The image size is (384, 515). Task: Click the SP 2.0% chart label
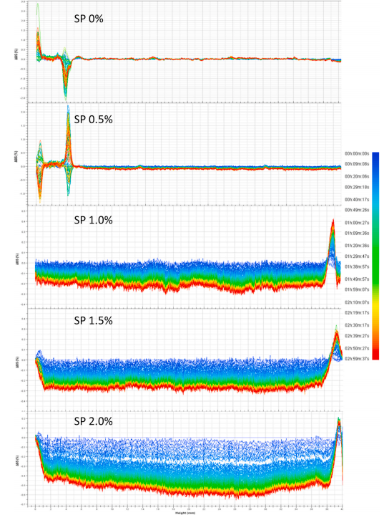click(x=93, y=420)
